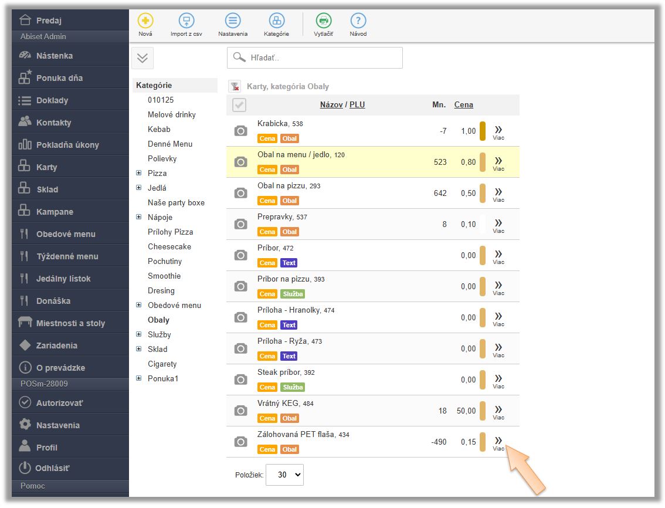Open Sklad in left sidebar menu
Viewport: 665px width, 508px height.
point(47,189)
